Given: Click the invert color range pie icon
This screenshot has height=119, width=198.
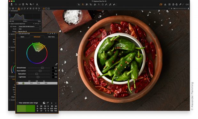Looking at the screenshot, I should (44, 103).
